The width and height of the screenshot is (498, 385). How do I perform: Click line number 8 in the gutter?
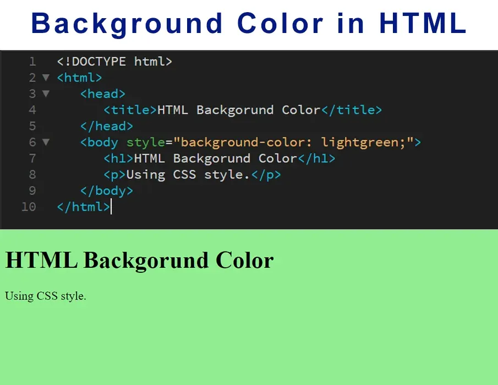(x=32, y=175)
